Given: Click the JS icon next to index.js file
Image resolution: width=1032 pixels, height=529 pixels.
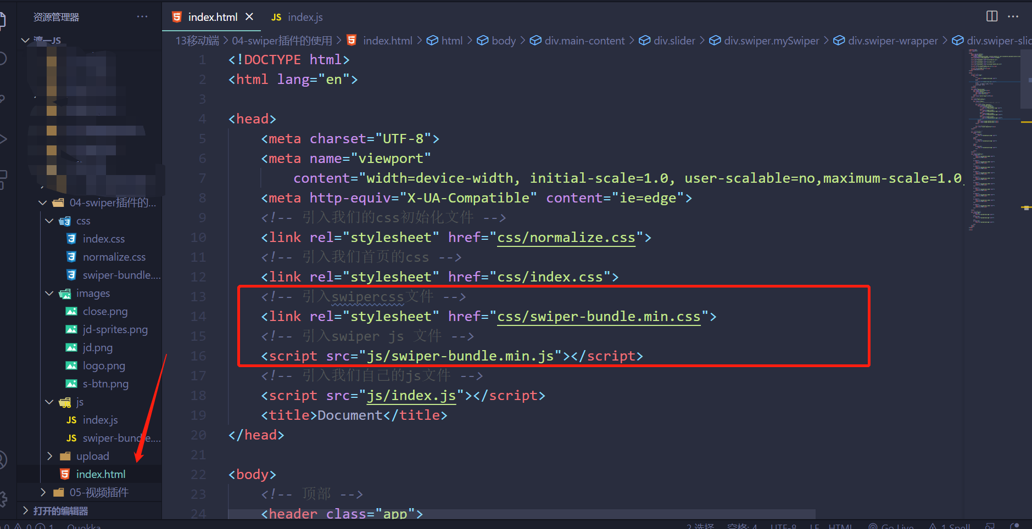Looking at the screenshot, I should coord(71,420).
